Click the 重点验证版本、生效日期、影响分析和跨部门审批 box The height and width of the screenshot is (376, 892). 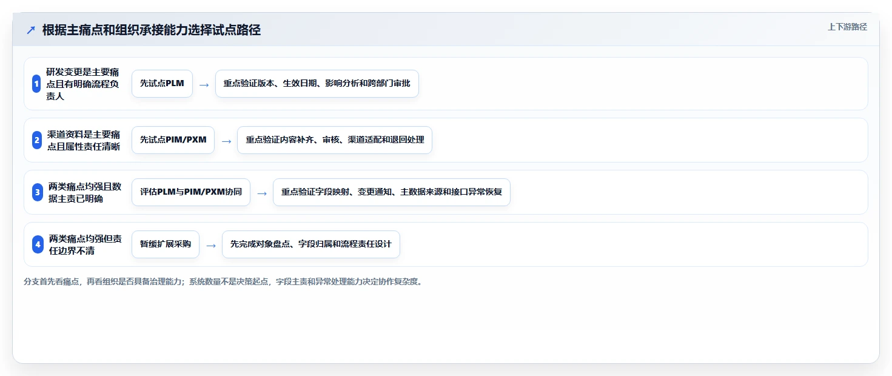317,84
